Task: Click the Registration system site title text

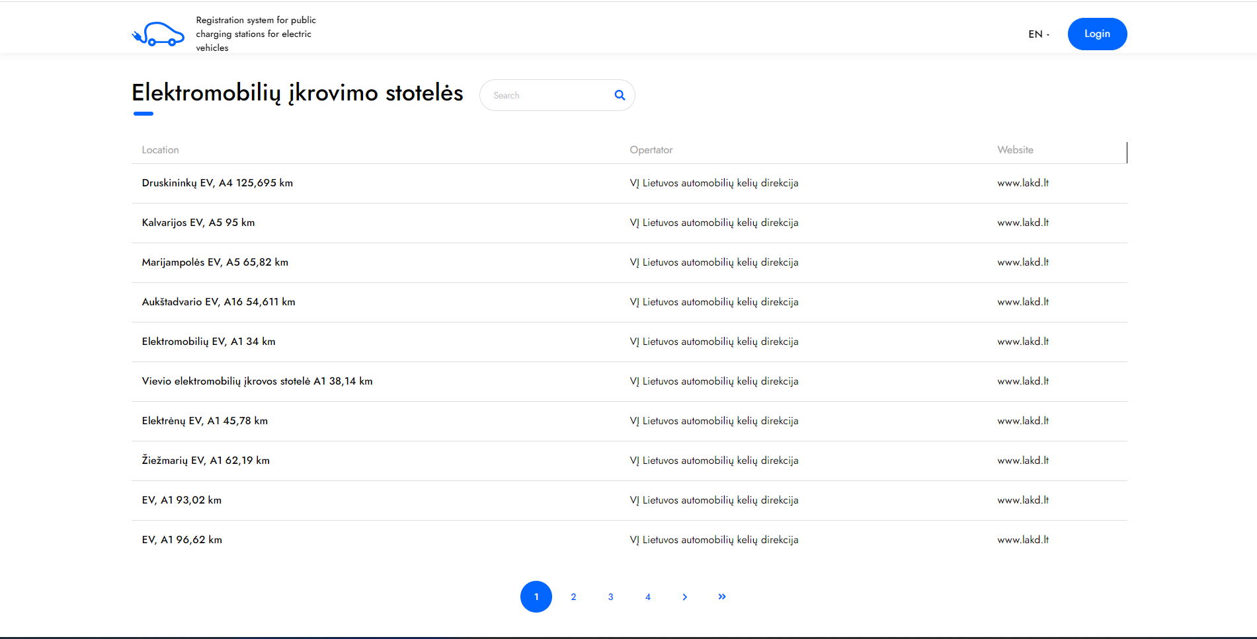Action: click(x=256, y=34)
